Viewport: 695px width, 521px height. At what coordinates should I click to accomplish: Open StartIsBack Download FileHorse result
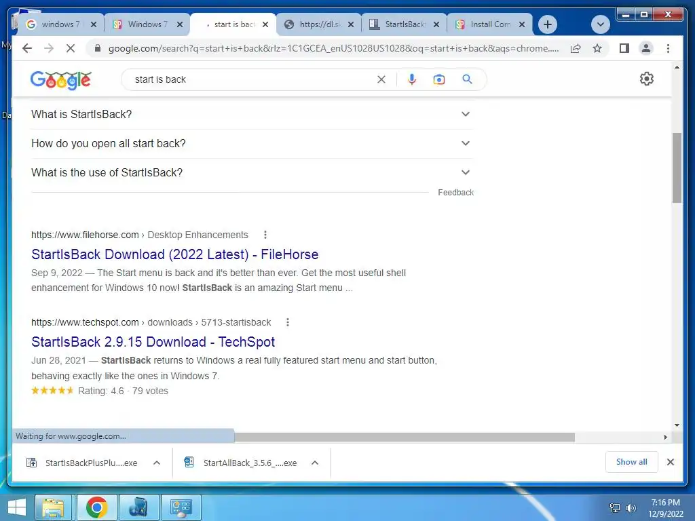(x=174, y=254)
